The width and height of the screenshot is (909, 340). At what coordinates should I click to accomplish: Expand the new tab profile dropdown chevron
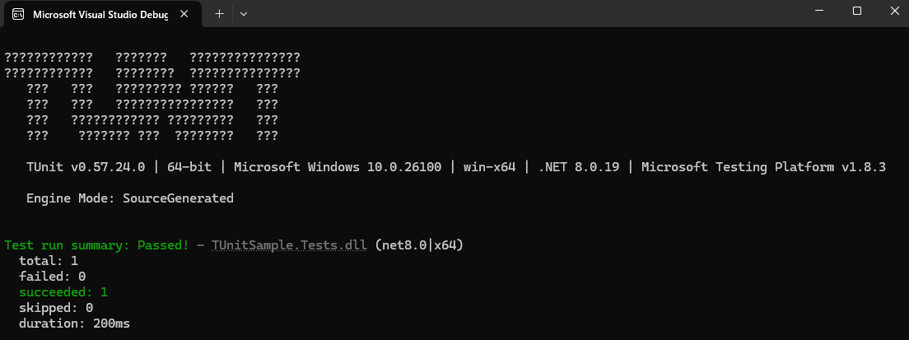244,14
